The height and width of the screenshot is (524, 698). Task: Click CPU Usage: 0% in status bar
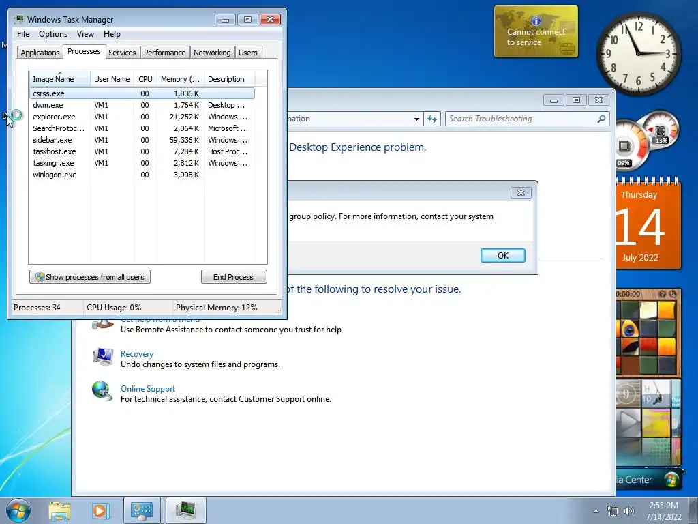point(114,308)
